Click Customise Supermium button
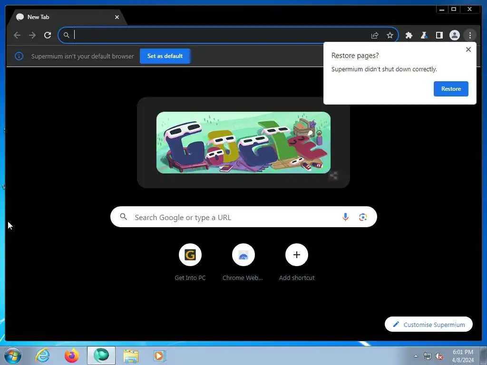487x365 pixels. (x=429, y=324)
